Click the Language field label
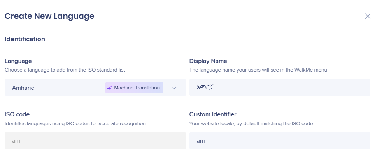 (x=18, y=61)
